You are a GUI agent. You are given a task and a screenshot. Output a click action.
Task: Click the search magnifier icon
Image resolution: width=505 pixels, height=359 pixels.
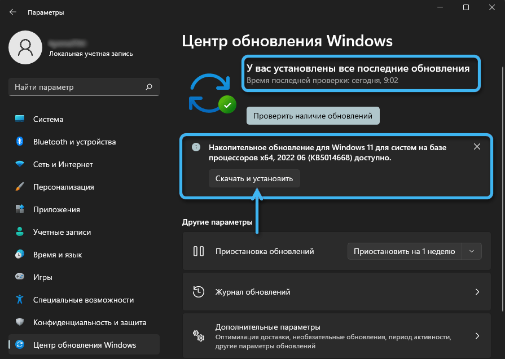[149, 87]
